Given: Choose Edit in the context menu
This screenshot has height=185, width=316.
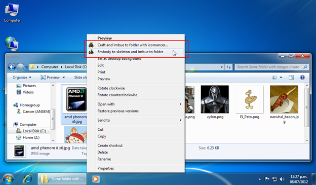Looking at the screenshot, I should (136, 65).
